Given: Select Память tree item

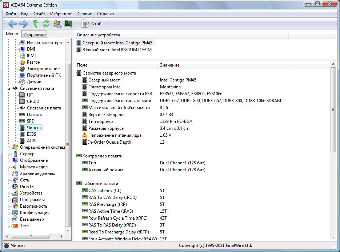Looking at the screenshot, I should [x=34, y=115].
